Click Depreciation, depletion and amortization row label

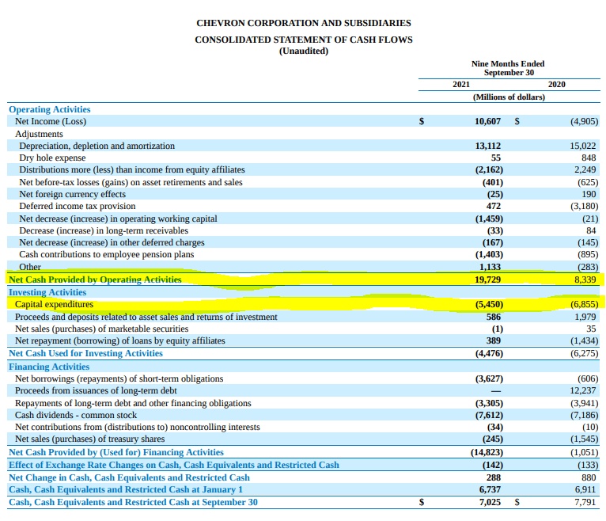tap(97, 146)
